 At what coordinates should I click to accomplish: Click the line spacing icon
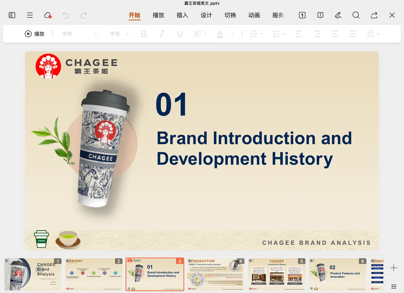click(371, 34)
